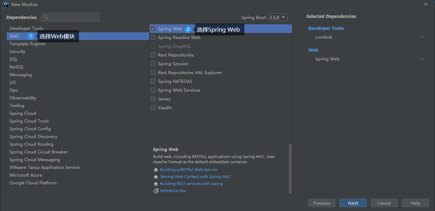
Task: Click the home icon beside Serving Web Content
Action: 156,177
